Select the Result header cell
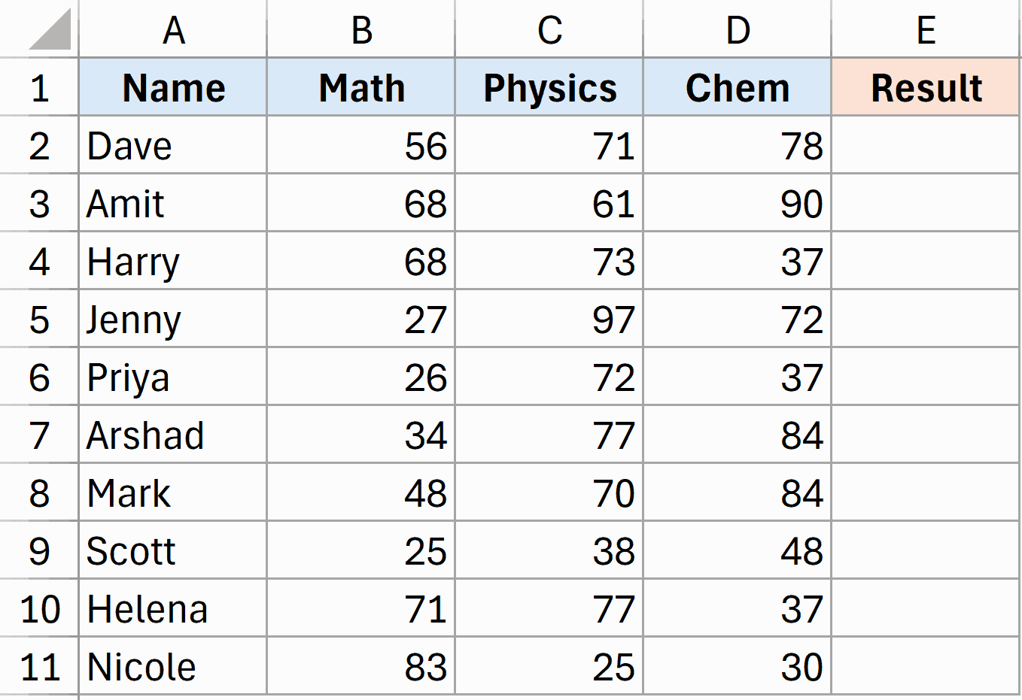 click(925, 87)
